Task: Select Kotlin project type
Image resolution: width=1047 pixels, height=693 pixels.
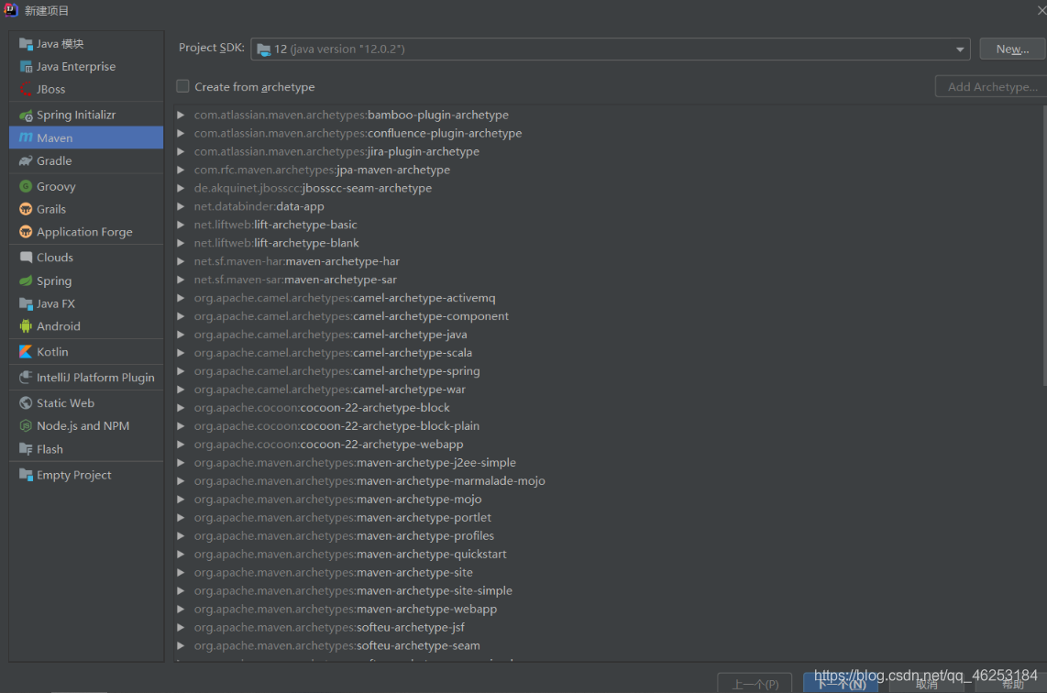Action: point(86,352)
